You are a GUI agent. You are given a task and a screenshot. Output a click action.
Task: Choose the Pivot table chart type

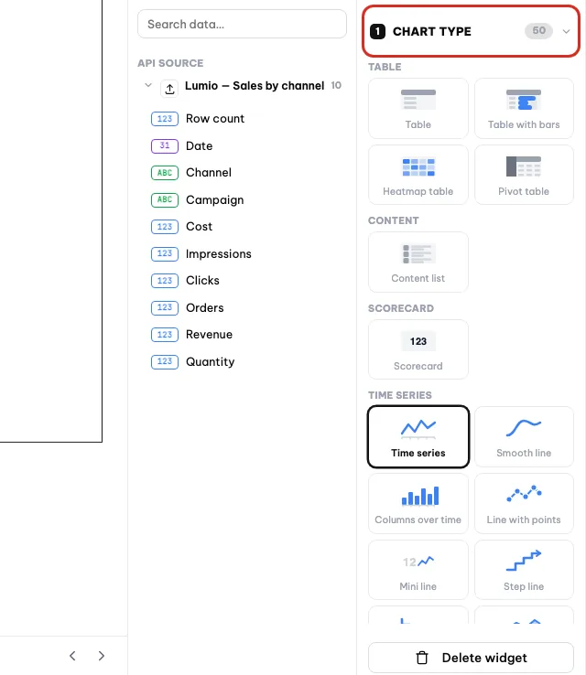tap(524, 175)
